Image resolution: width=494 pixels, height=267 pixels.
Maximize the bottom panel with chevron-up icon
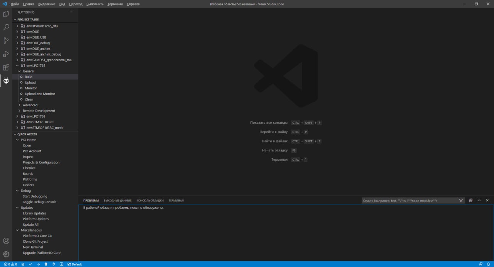479,200
